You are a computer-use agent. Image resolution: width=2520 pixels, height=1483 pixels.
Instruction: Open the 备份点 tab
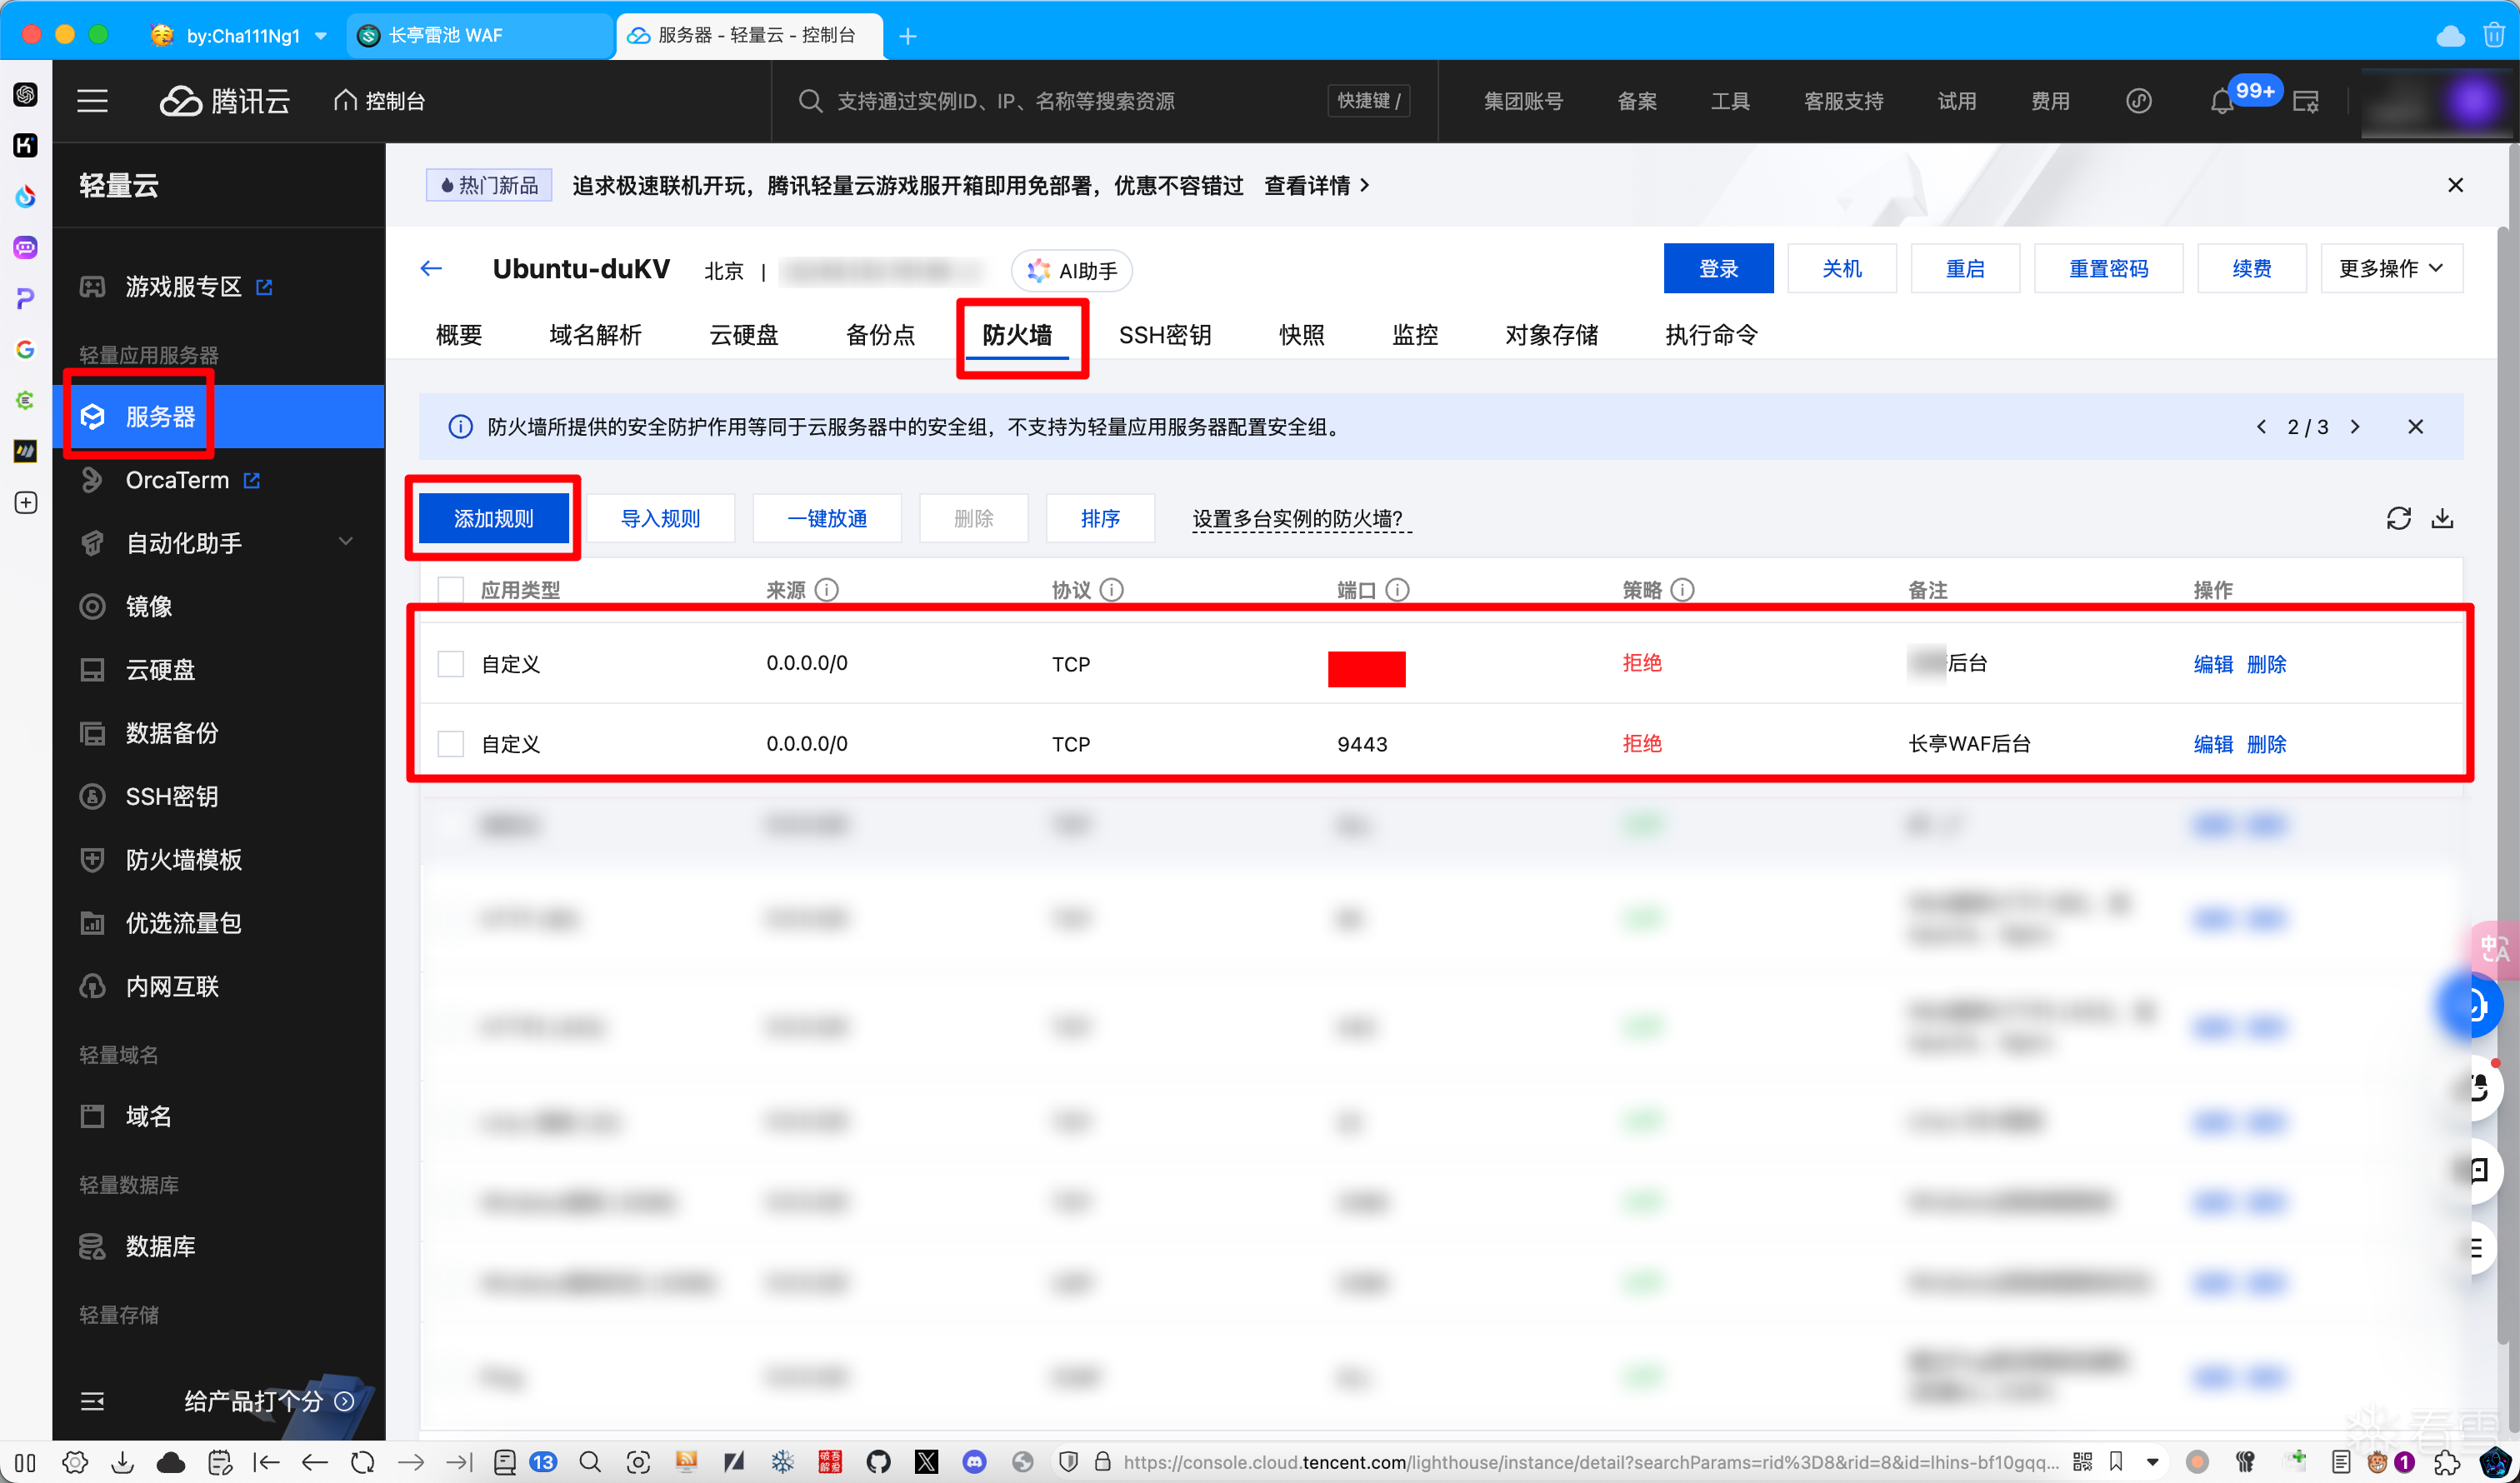point(880,334)
